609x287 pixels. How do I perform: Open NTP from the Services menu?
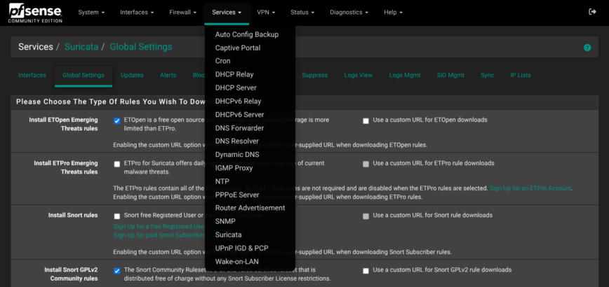(x=222, y=181)
